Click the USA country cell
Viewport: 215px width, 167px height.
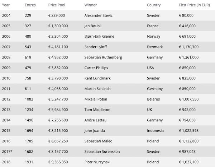(150, 68)
